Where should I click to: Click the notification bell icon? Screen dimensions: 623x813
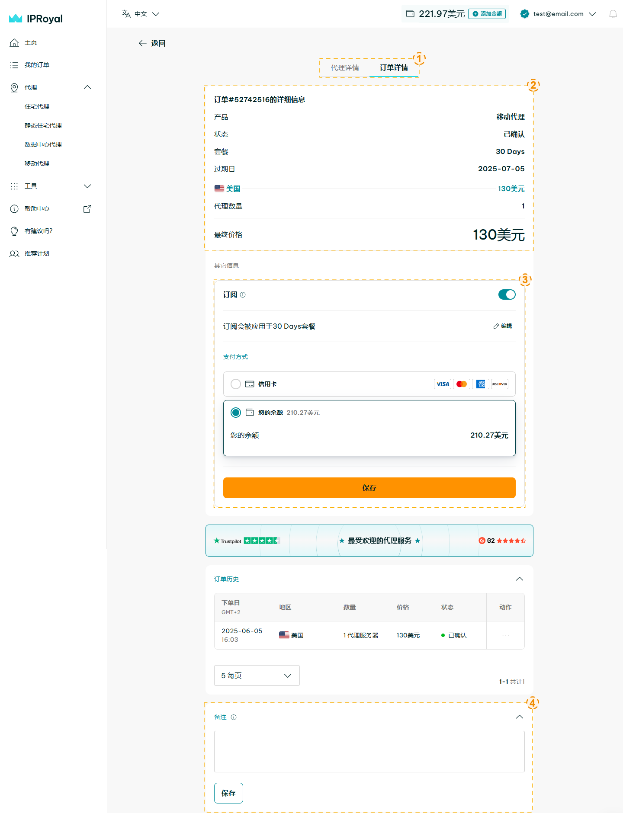click(x=613, y=14)
